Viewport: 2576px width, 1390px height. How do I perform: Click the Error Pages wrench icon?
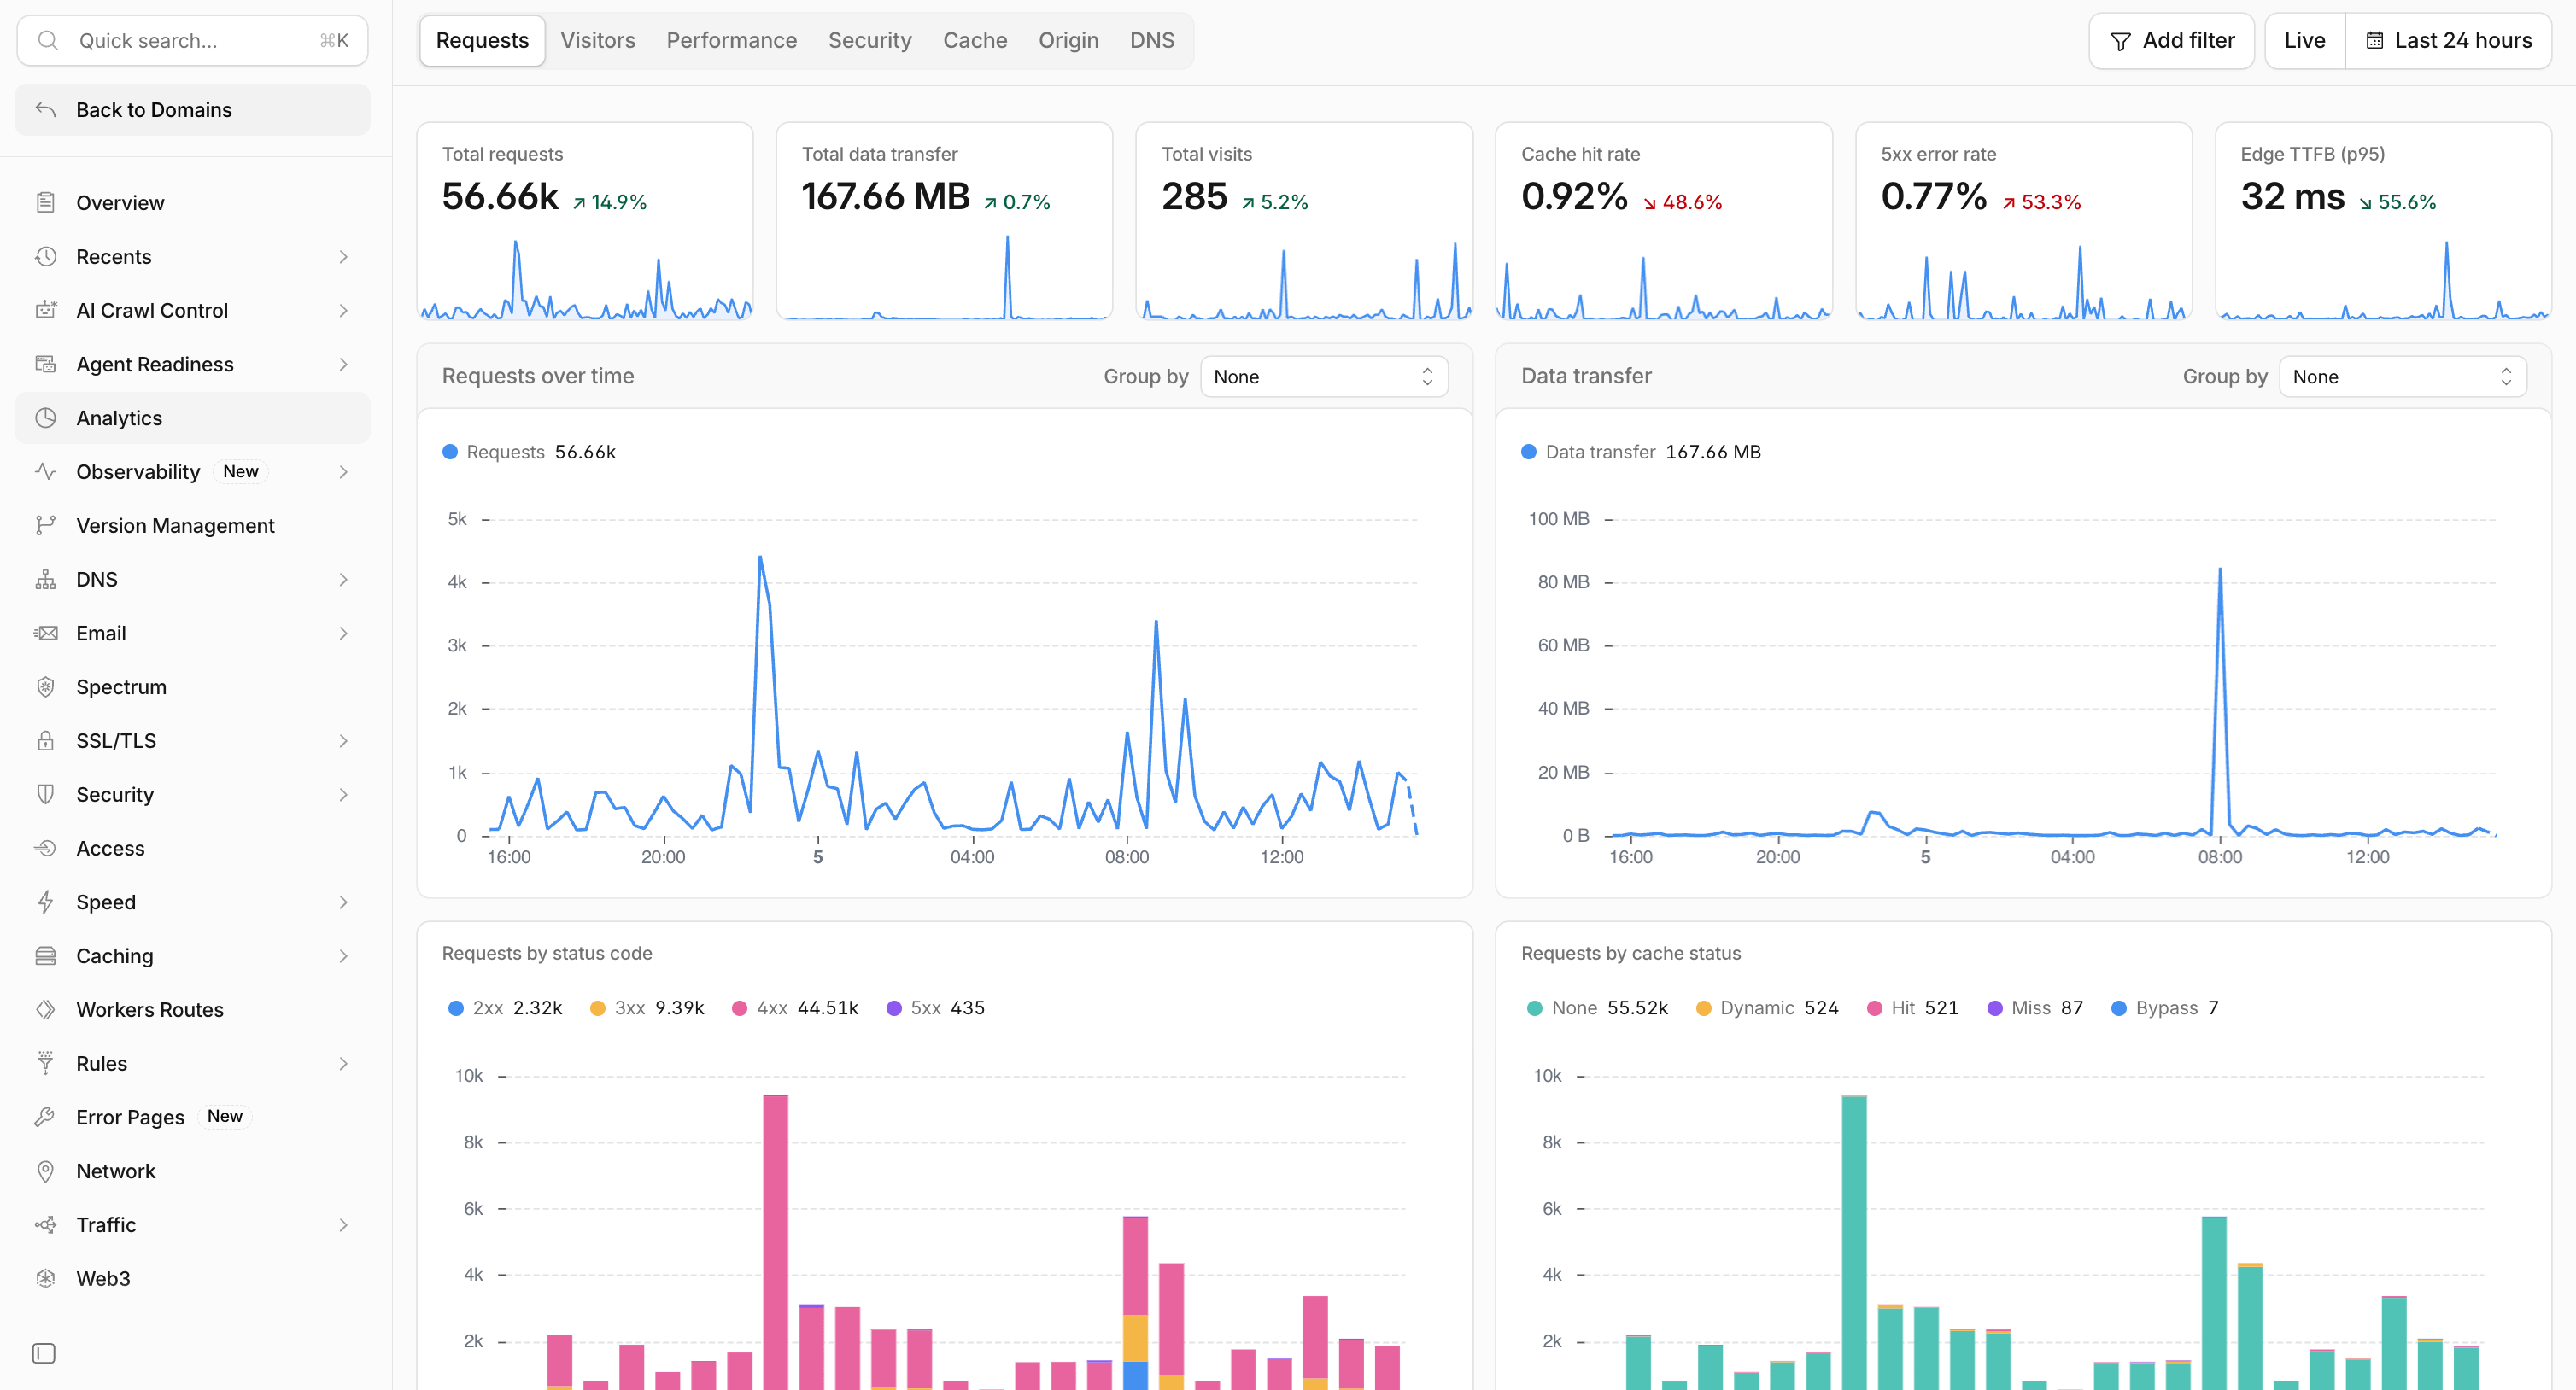[45, 1118]
